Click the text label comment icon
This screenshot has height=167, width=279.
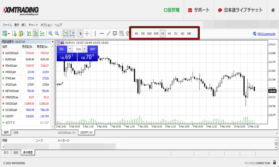tap(115, 33)
